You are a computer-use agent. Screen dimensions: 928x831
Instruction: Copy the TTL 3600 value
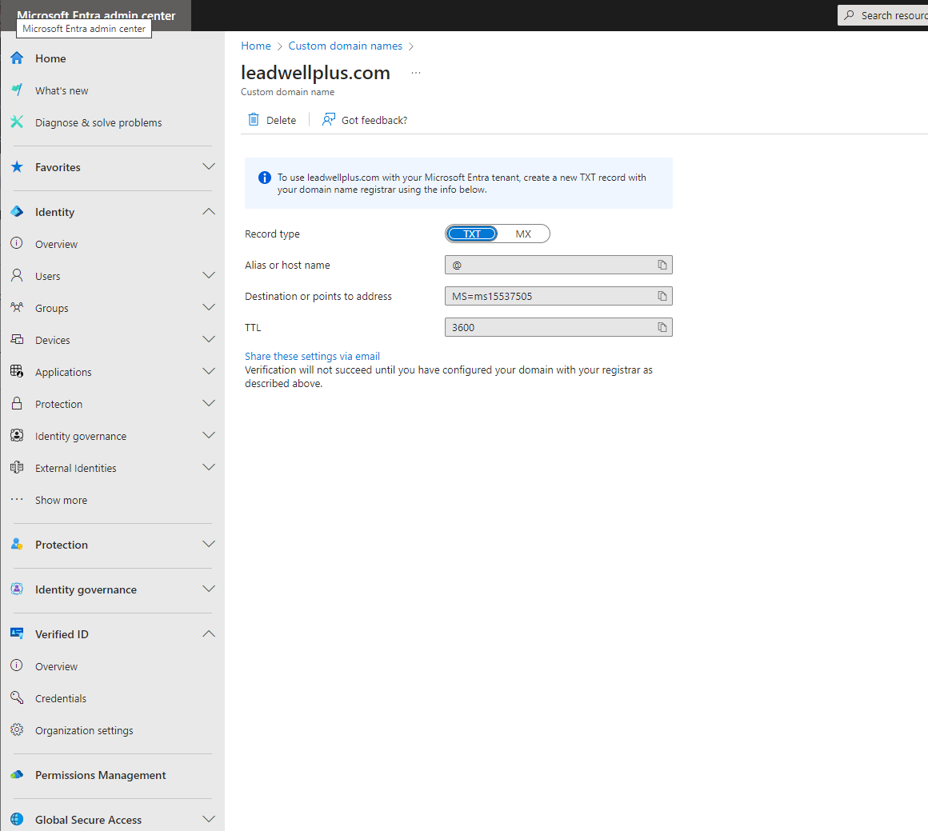click(x=662, y=326)
